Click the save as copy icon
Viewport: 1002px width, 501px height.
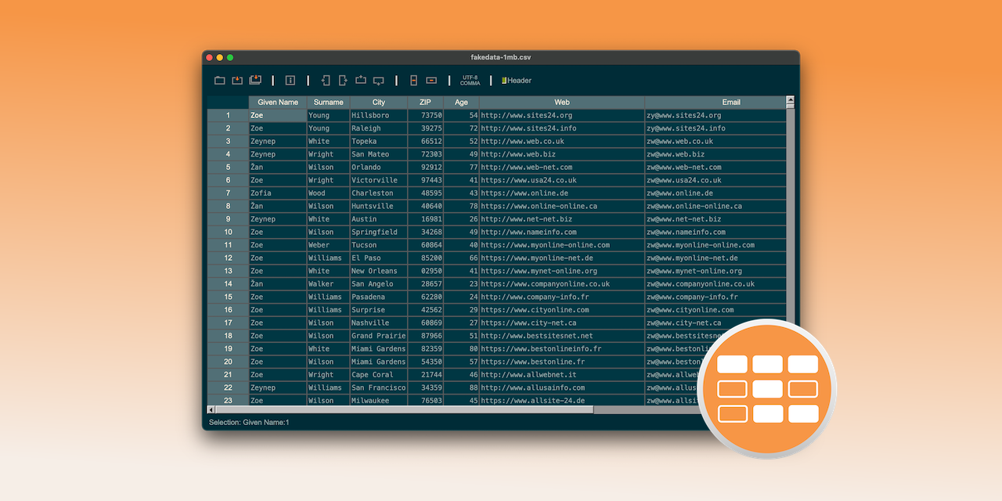pos(255,81)
